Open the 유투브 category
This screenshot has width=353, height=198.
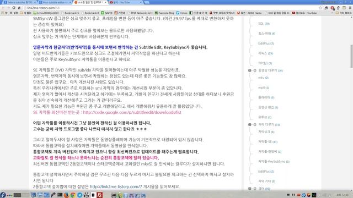pyautogui.click(x=265, y=117)
